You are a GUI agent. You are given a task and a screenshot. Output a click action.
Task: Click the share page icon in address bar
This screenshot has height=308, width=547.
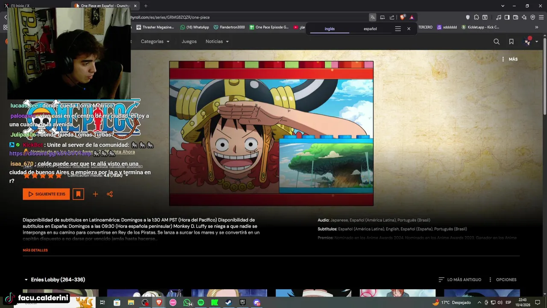tap(392, 17)
